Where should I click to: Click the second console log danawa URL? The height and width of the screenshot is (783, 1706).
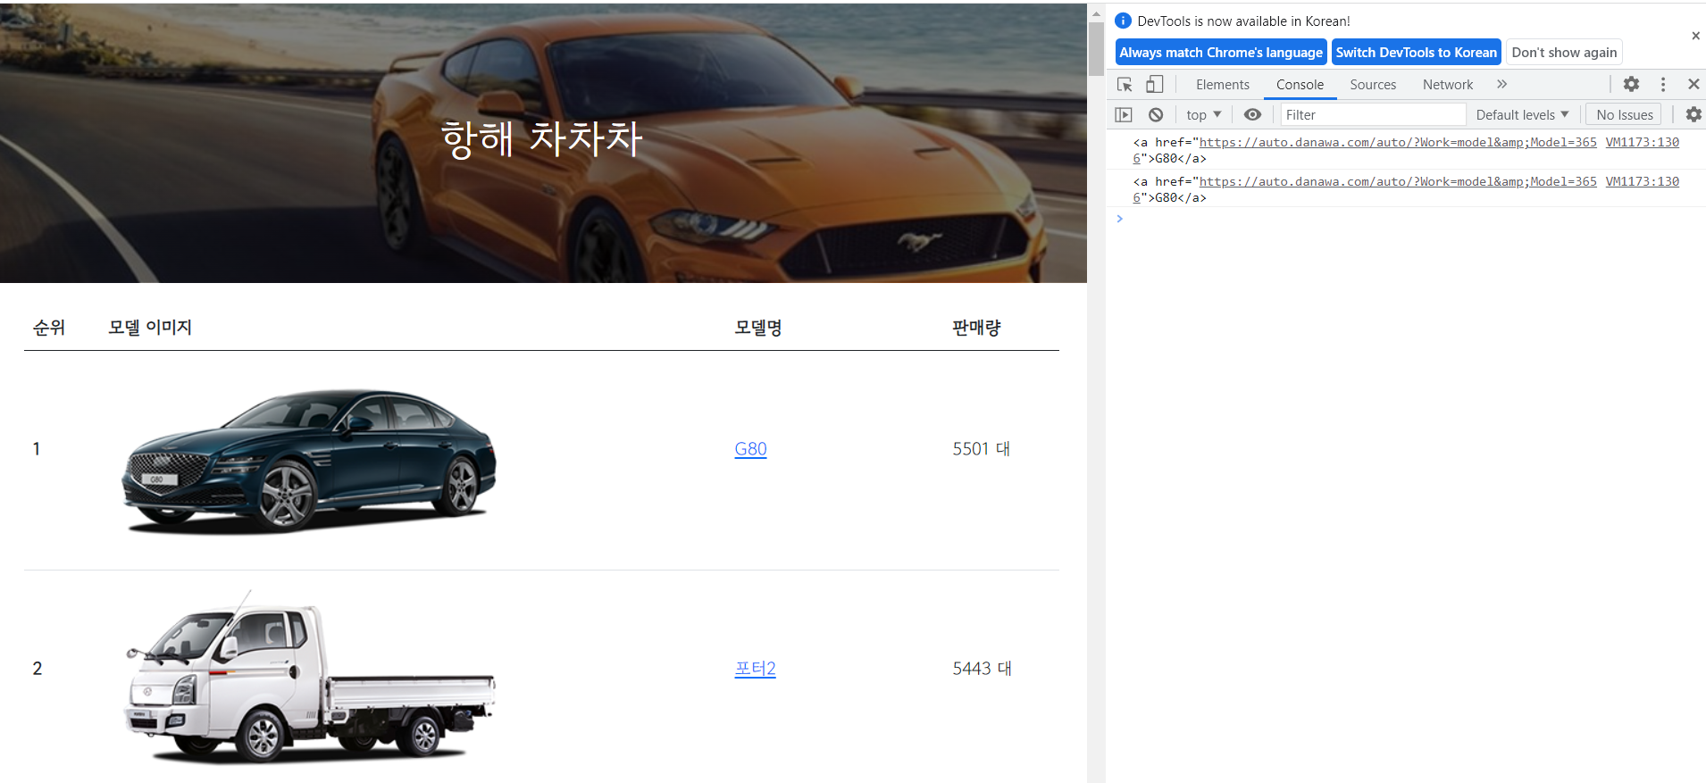pos(1397,181)
